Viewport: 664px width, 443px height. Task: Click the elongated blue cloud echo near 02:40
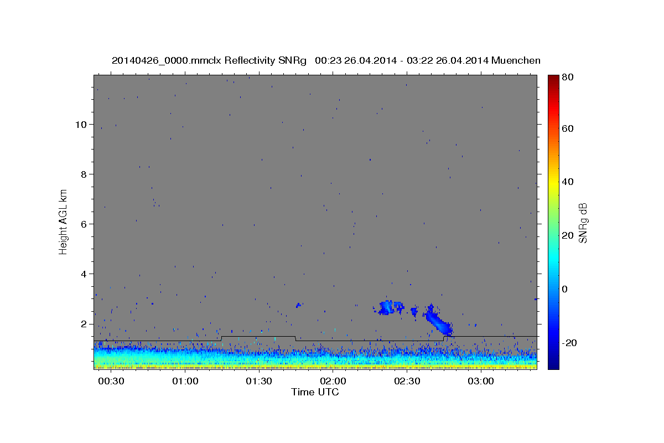(439, 321)
